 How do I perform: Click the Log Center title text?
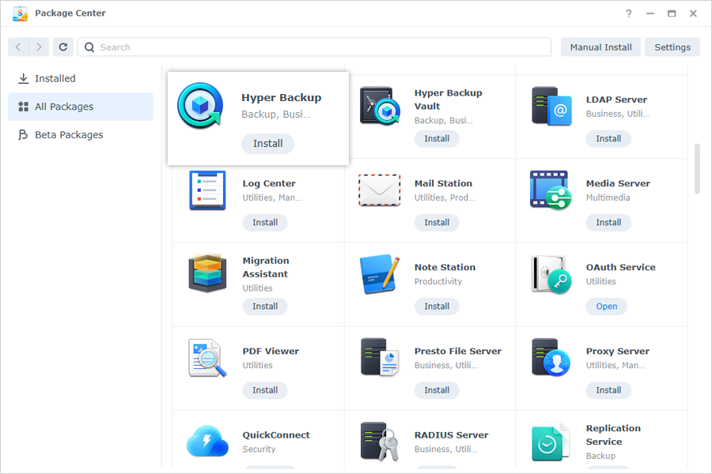(269, 184)
